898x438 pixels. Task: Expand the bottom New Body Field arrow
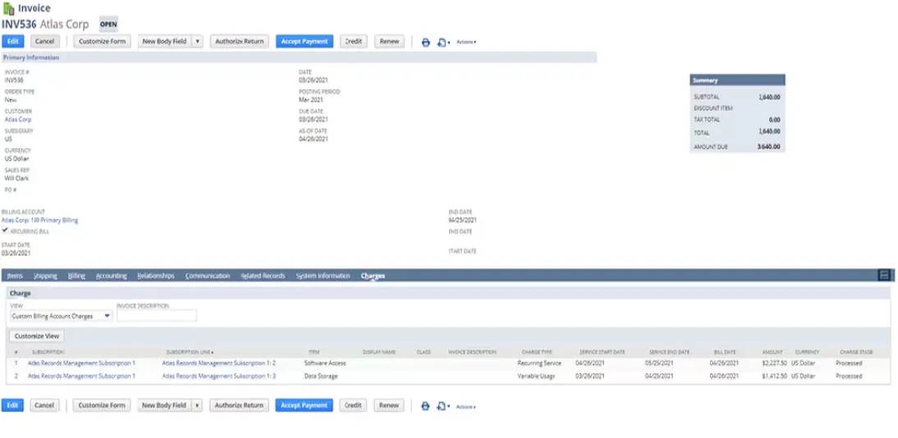pyautogui.click(x=197, y=405)
